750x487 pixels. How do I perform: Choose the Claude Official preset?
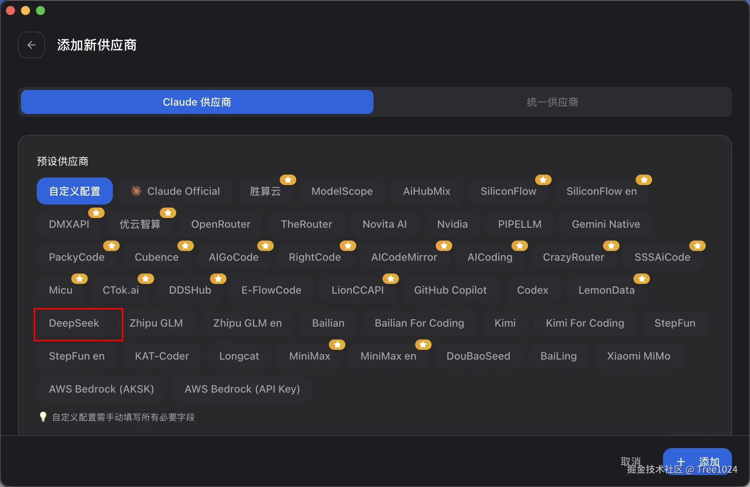pos(175,191)
